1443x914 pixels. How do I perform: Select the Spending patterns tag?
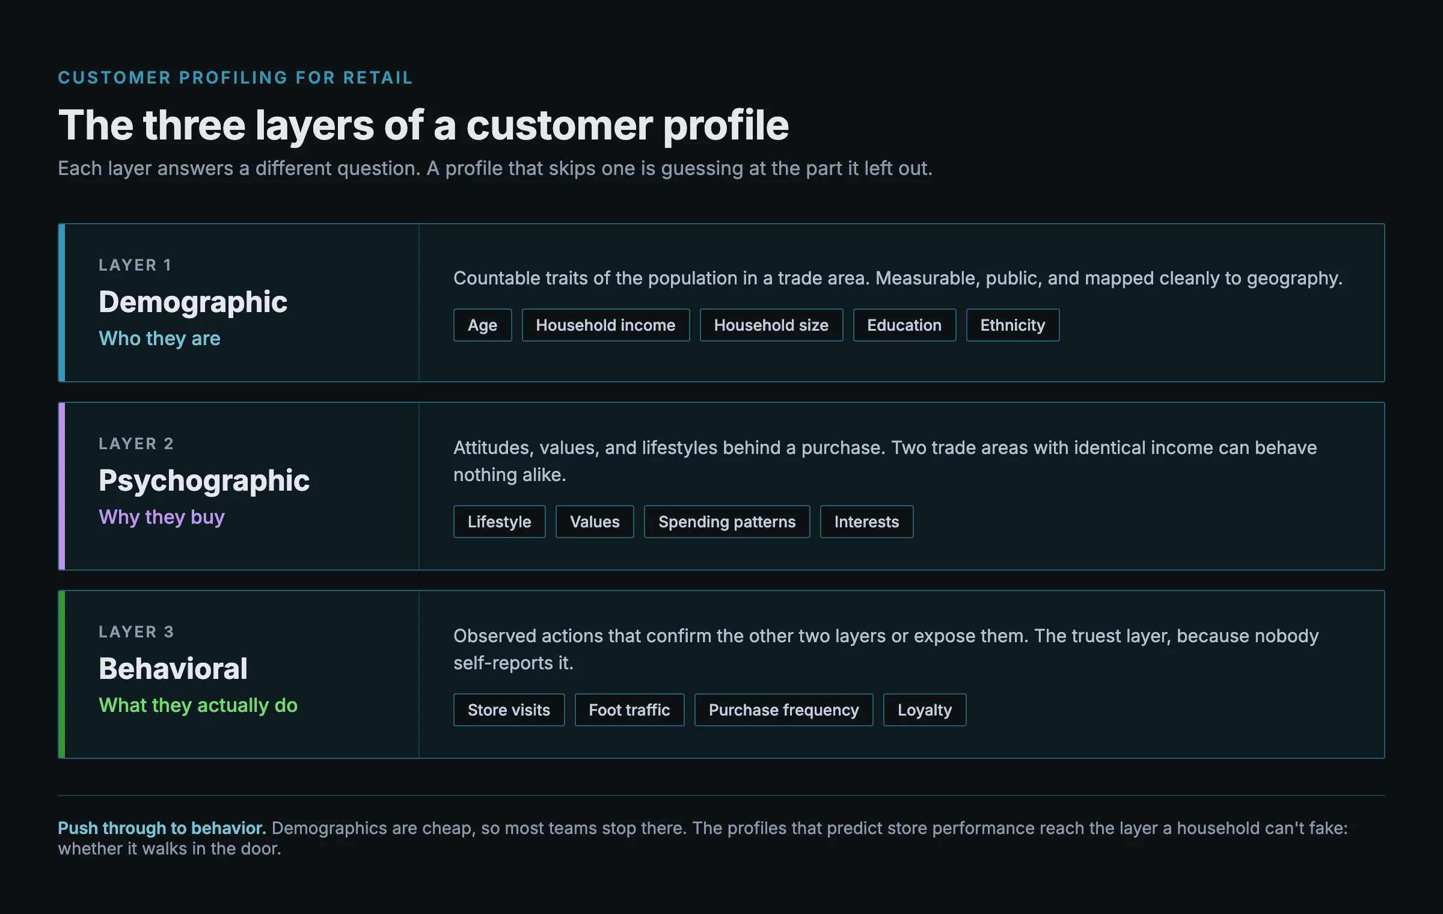[x=727, y=522]
